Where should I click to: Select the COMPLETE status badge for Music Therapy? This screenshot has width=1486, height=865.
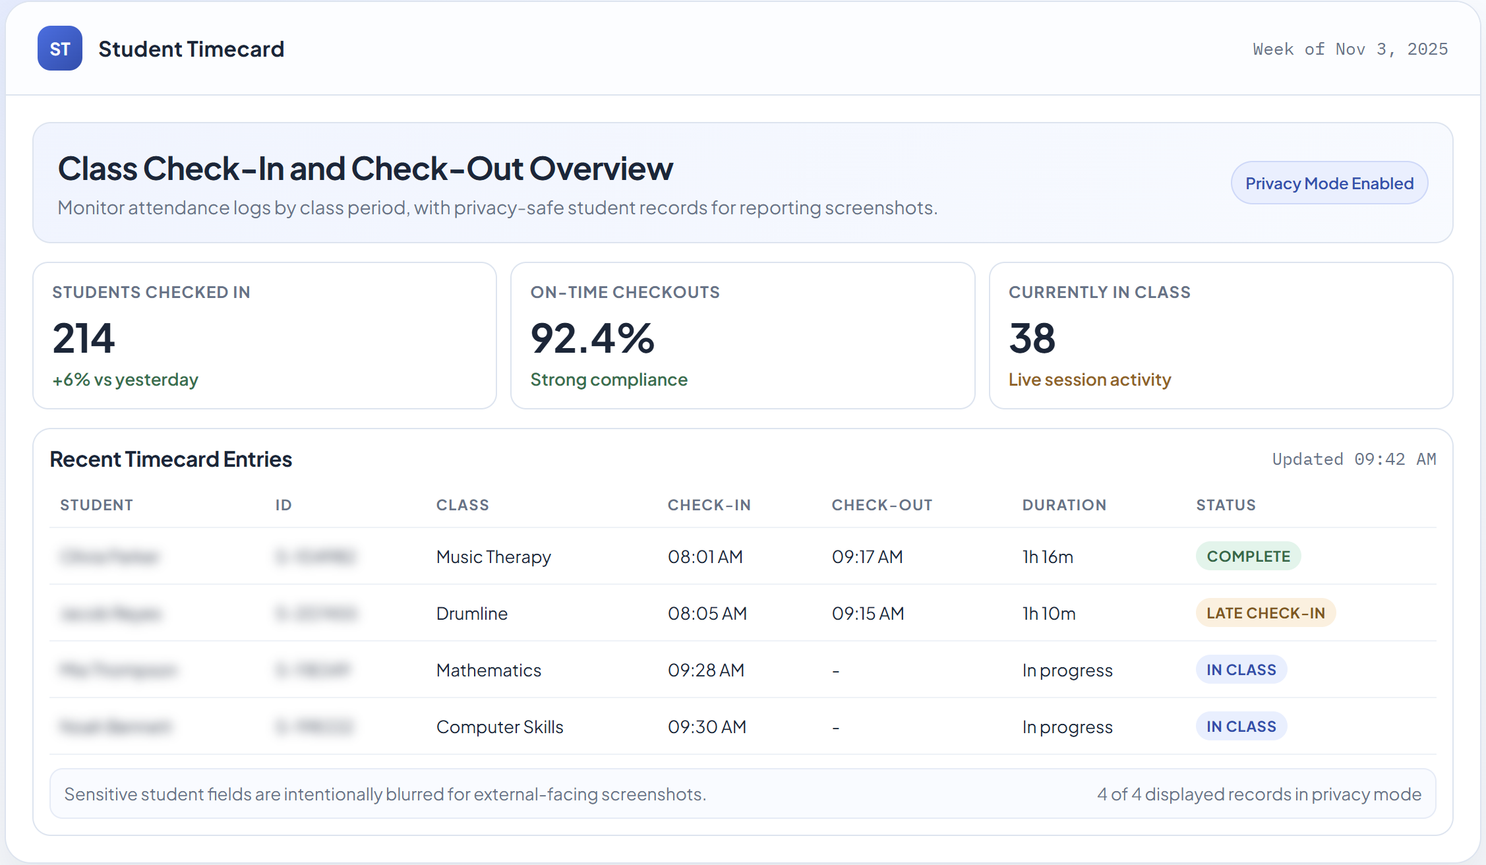coord(1248,556)
